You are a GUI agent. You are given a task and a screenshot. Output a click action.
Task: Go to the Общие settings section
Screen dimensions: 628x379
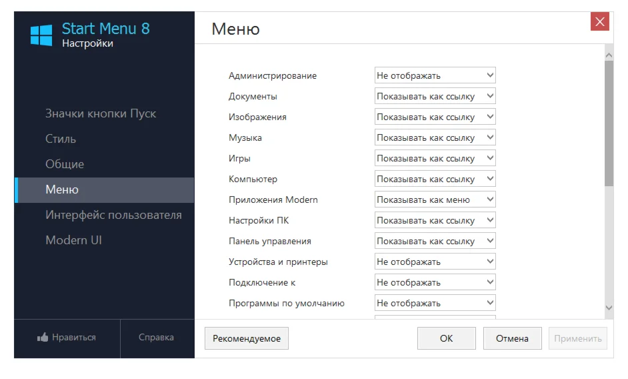point(65,164)
